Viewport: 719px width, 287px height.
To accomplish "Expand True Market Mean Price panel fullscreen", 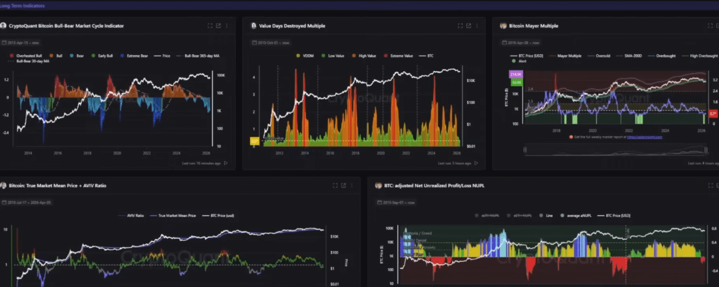I will [335, 186].
